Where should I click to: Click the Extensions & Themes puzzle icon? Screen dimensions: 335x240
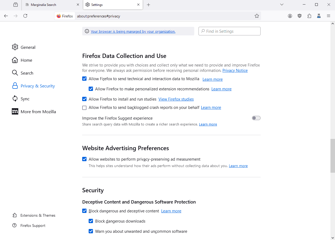[15, 215]
